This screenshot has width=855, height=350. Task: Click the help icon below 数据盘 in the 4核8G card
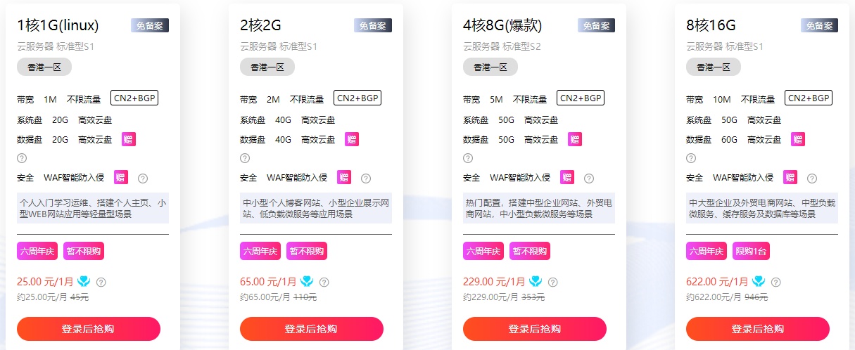coord(468,158)
